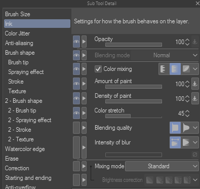Select first Intensity of blur icon
200x189 pixels.
tap(175, 142)
